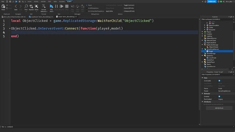Collapse the ServerScriptService tree node
The width and height of the screenshot is (235, 132).
click(202, 49)
